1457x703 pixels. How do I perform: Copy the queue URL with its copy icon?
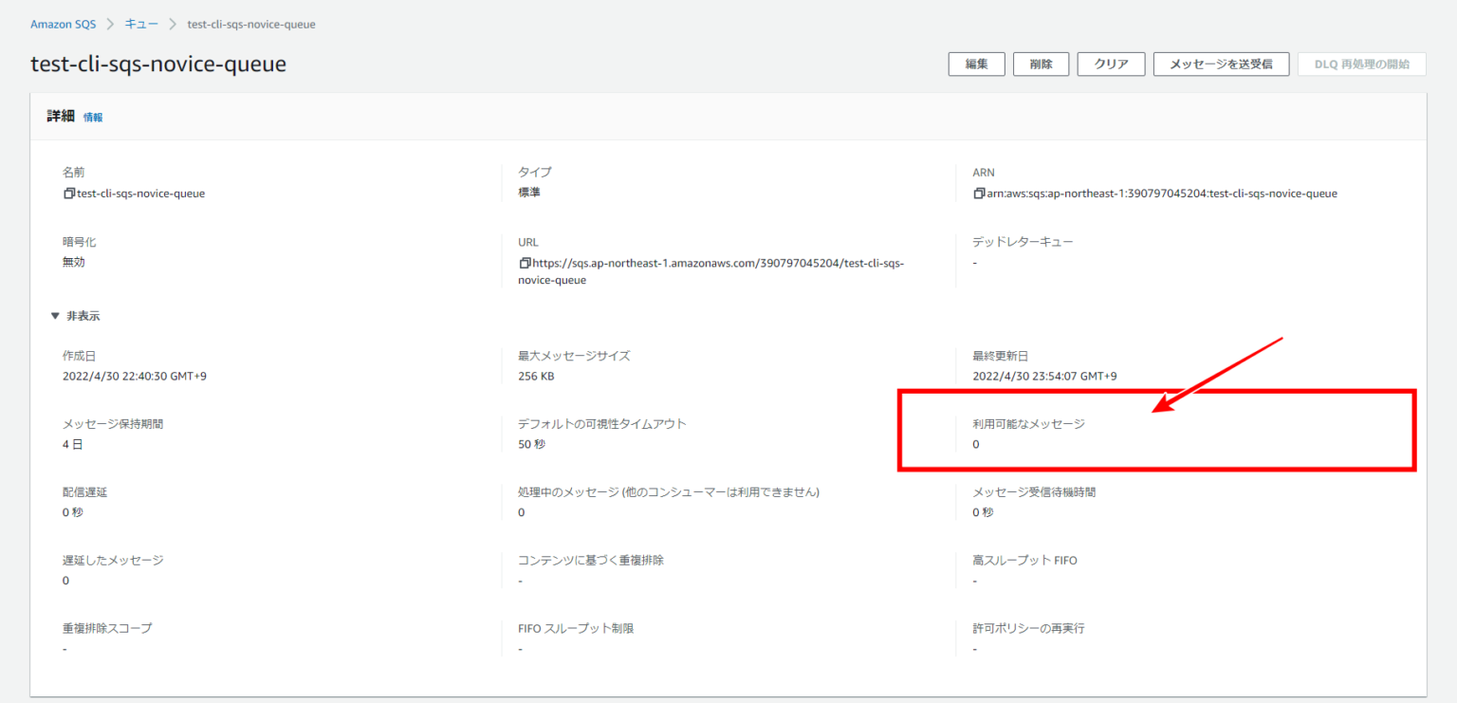[x=525, y=263]
